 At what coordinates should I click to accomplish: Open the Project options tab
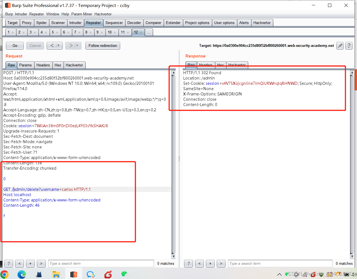tap(197, 23)
